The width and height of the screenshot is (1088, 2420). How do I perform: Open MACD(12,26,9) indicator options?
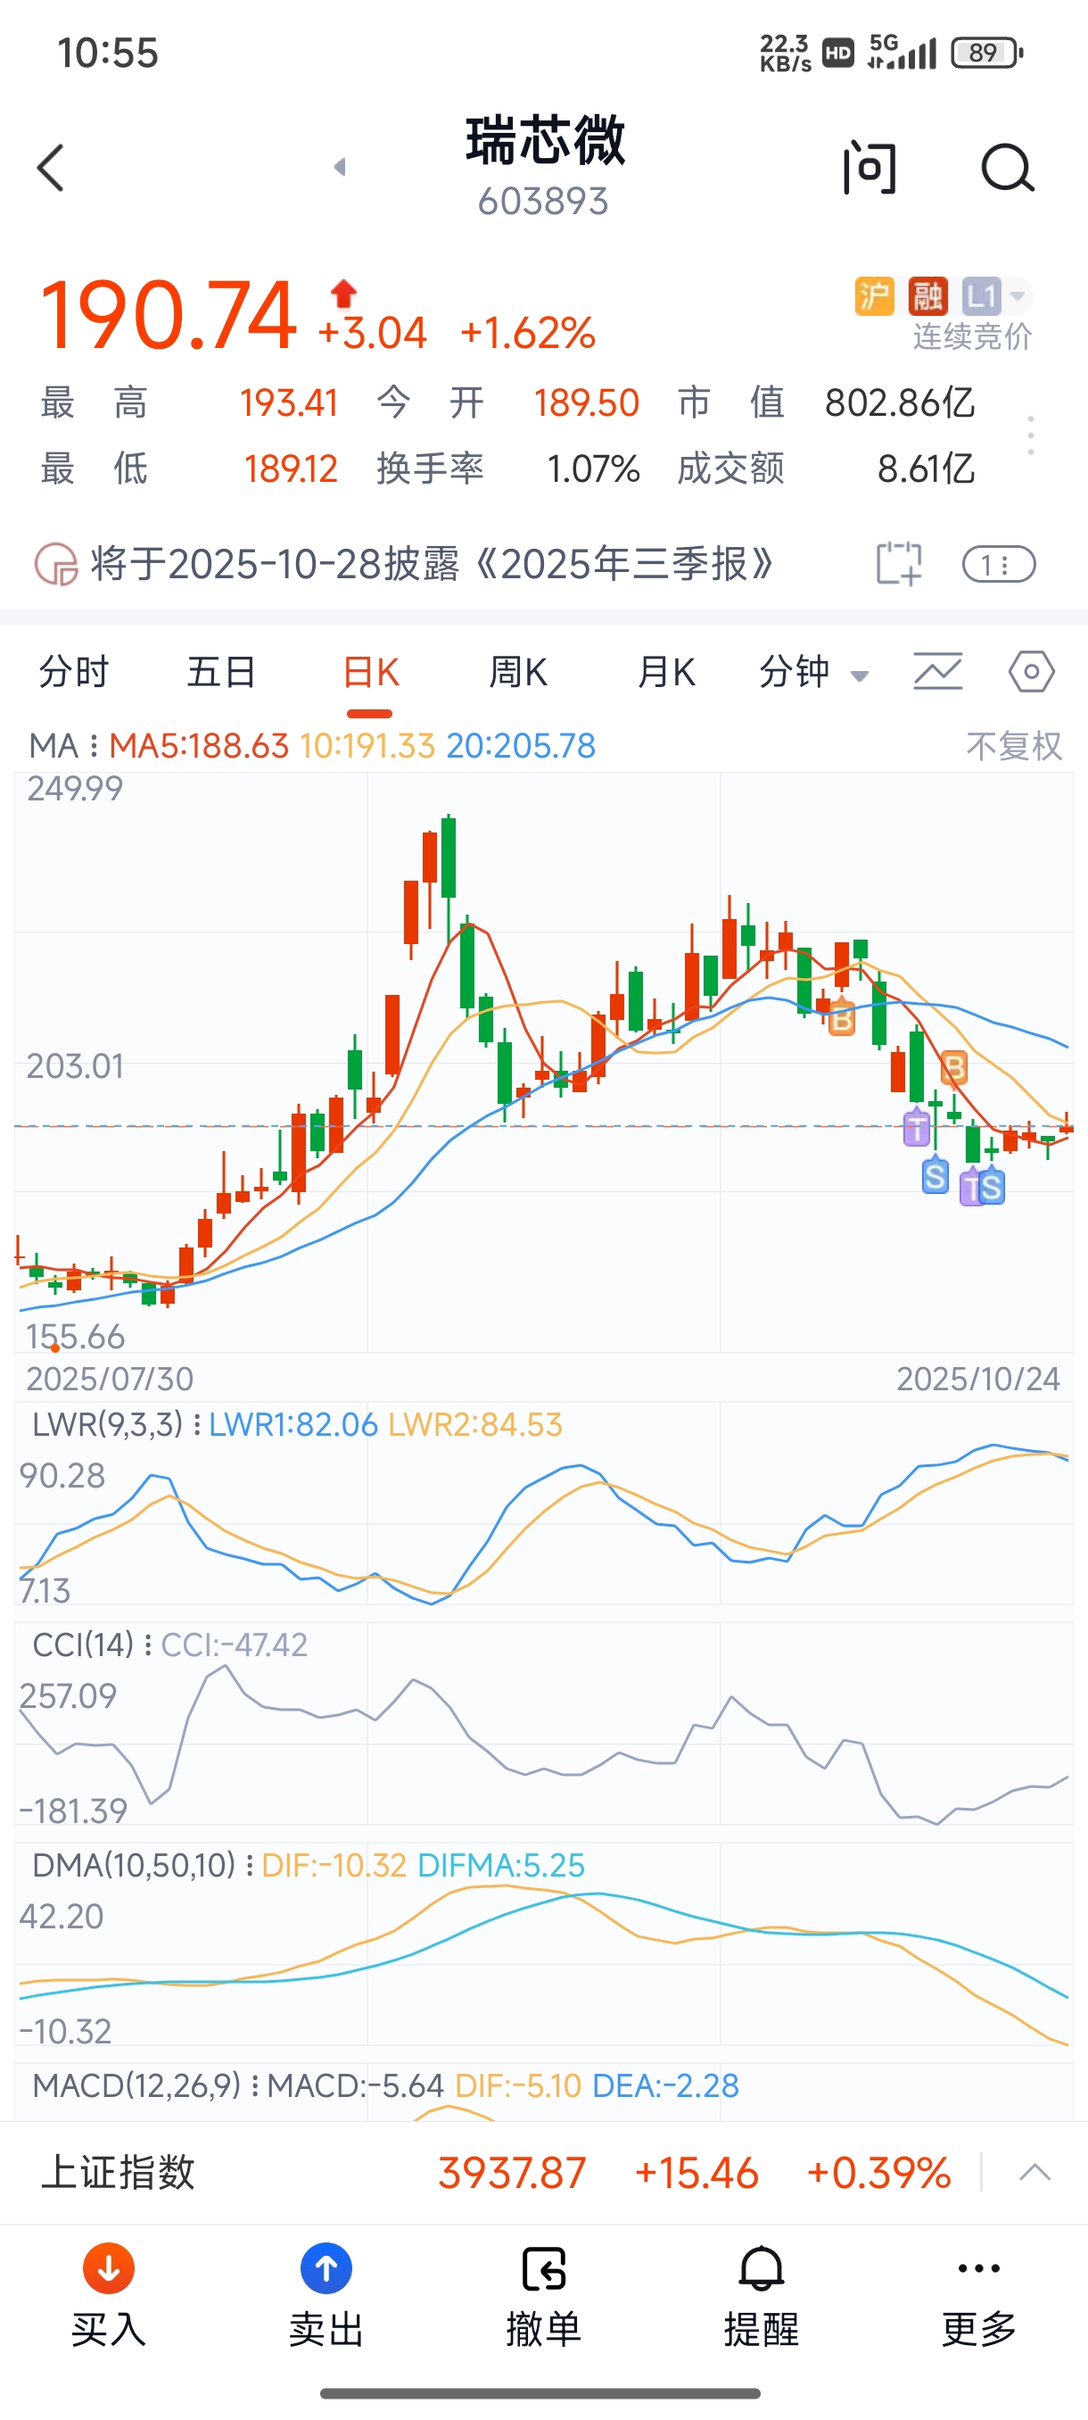[x=146, y=2085]
